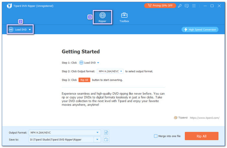
Task: Open the output folder browse icon
Action: tap(106, 140)
